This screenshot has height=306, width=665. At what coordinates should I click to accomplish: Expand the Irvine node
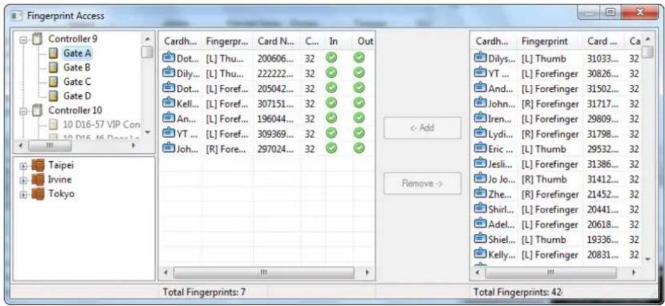pos(24,180)
